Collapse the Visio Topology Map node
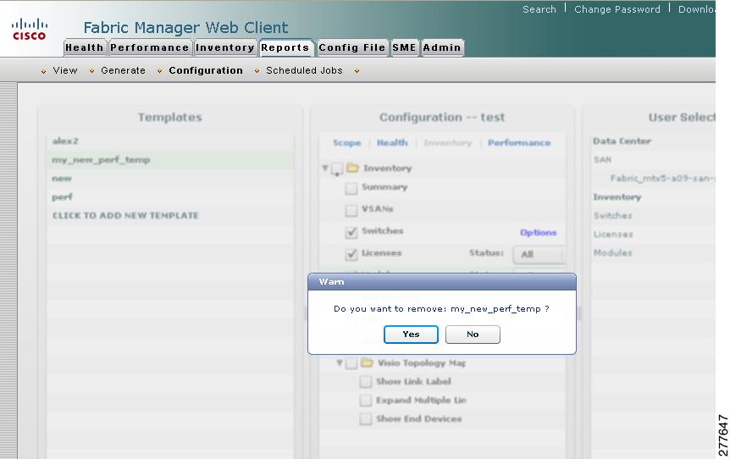730x459 pixels. point(340,362)
